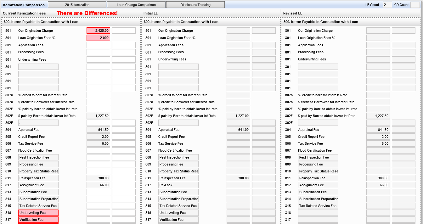Select Revised LE Subordination Fee description on line 813
The width and height of the screenshot is (423, 224).
(318, 192)
